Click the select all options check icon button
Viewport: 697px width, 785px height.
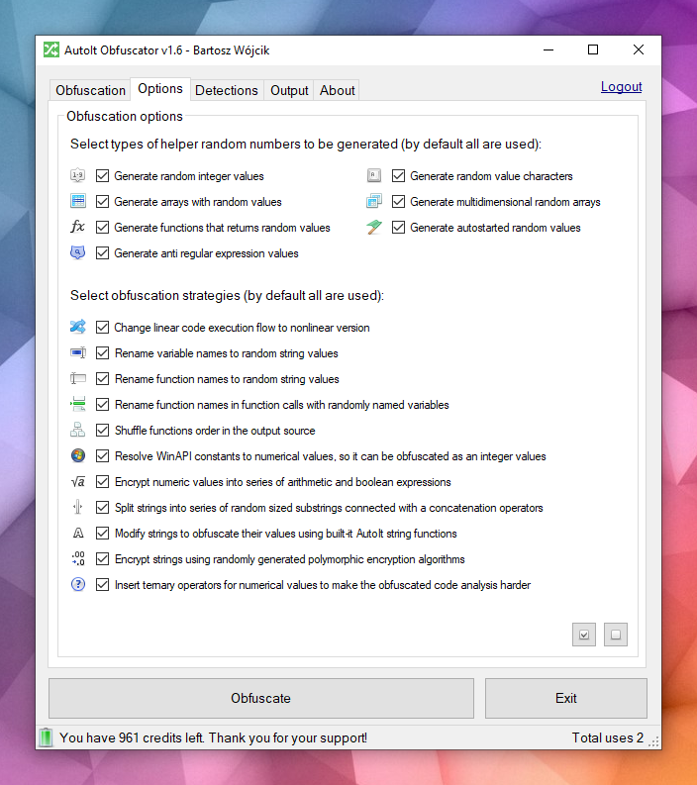(x=584, y=635)
